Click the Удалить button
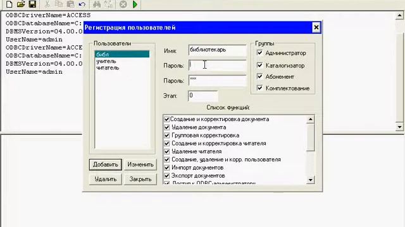405x227 pixels. pyautogui.click(x=106, y=179)
